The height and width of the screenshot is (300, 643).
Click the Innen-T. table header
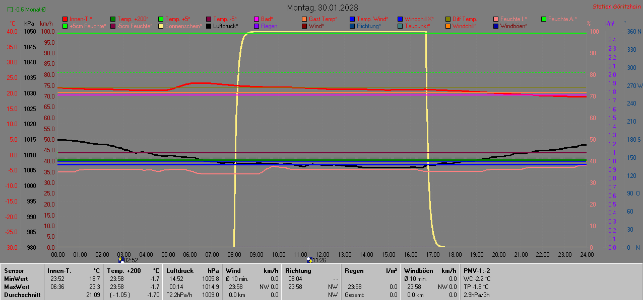click(60, 271)
